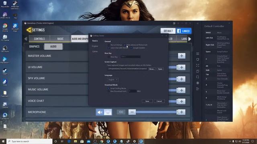Click the exit icon in Gameloop sidebar
This screenshot has height=144, width=257.
(x=198, y=89)
